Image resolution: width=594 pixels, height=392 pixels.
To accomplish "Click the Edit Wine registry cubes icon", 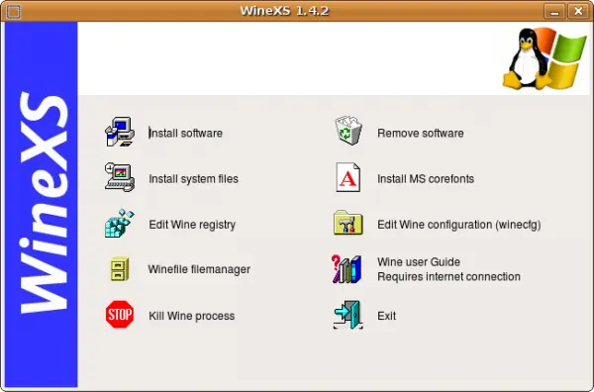I will pyautogui.click(x=120, y=223).
